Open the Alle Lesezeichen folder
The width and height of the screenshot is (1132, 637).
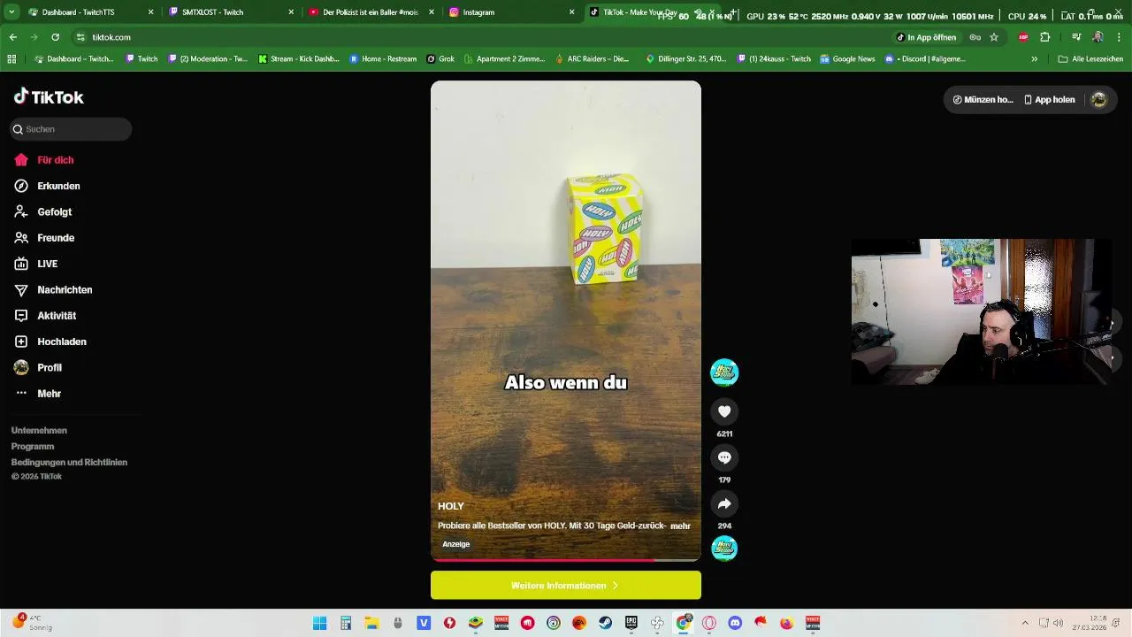click(x=1090, y=59)
